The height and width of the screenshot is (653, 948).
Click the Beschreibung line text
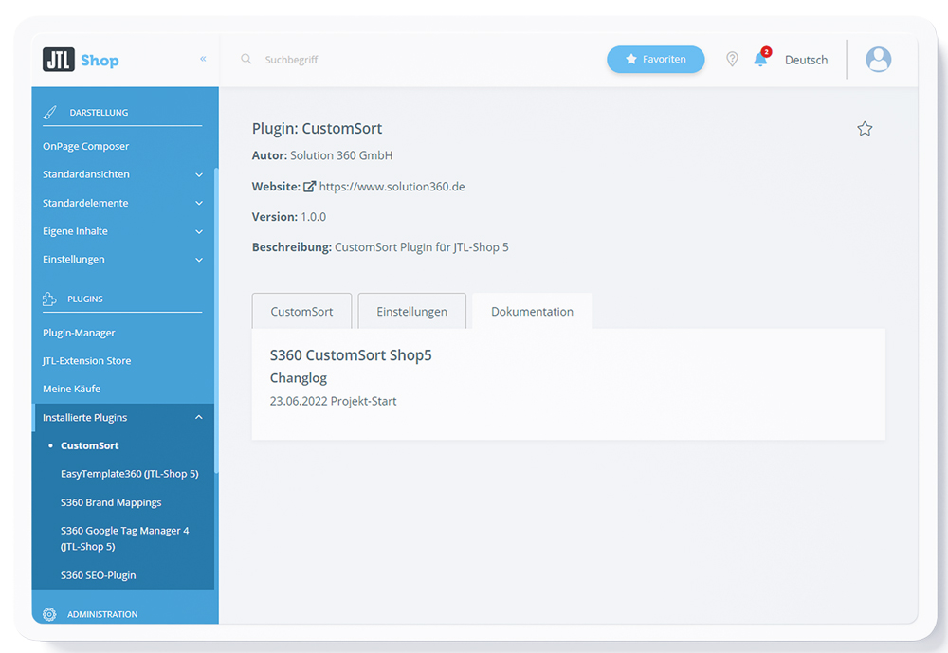click(380, 246)
